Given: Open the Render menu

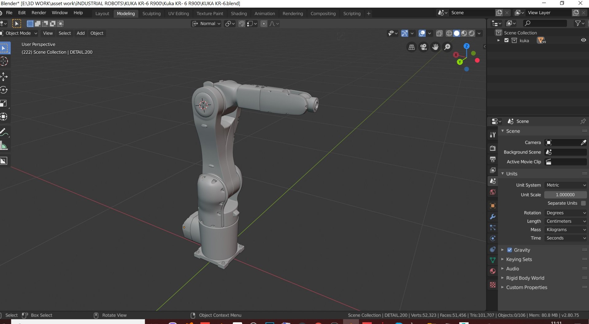Looking at the screenshot, I should tap(39, 13).
